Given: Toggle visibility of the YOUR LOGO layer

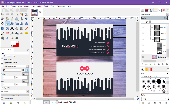Looking at the screenshot, I should [x=143, y=33].
